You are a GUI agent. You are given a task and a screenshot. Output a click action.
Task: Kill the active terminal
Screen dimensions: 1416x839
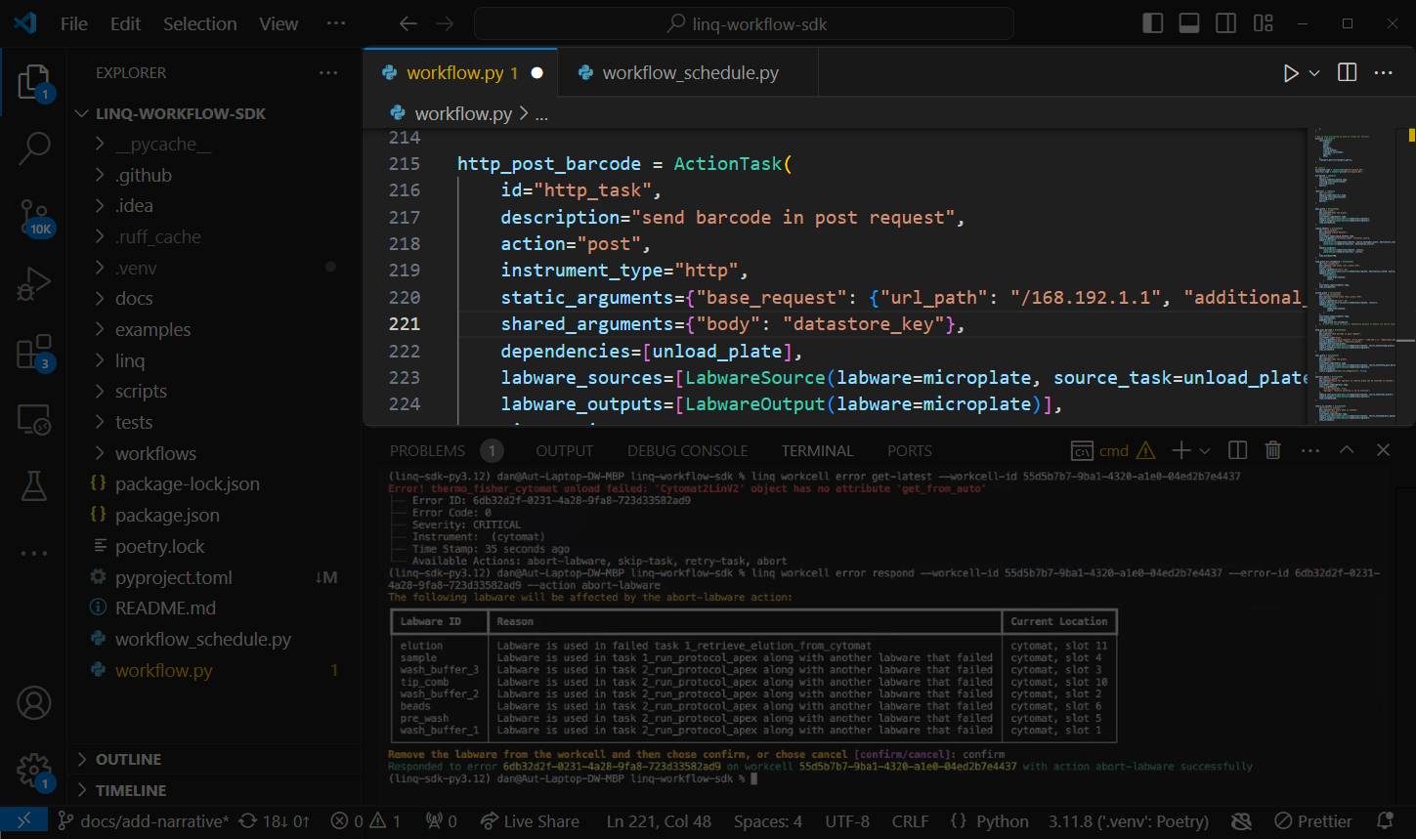(1272, 449)
